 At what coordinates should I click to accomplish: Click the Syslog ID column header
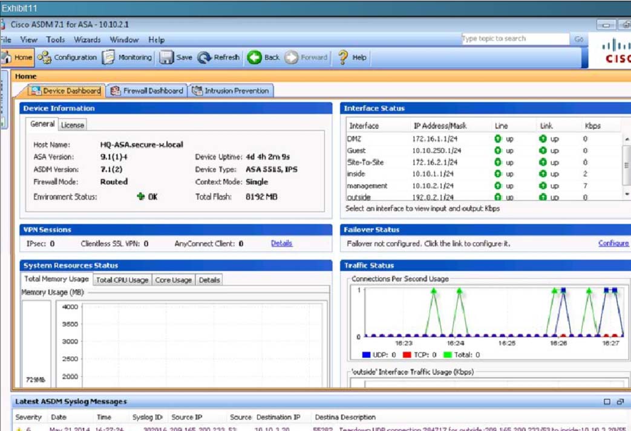147,417
